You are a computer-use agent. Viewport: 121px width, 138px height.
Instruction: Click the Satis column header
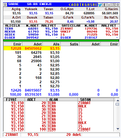tap(70, 44)
